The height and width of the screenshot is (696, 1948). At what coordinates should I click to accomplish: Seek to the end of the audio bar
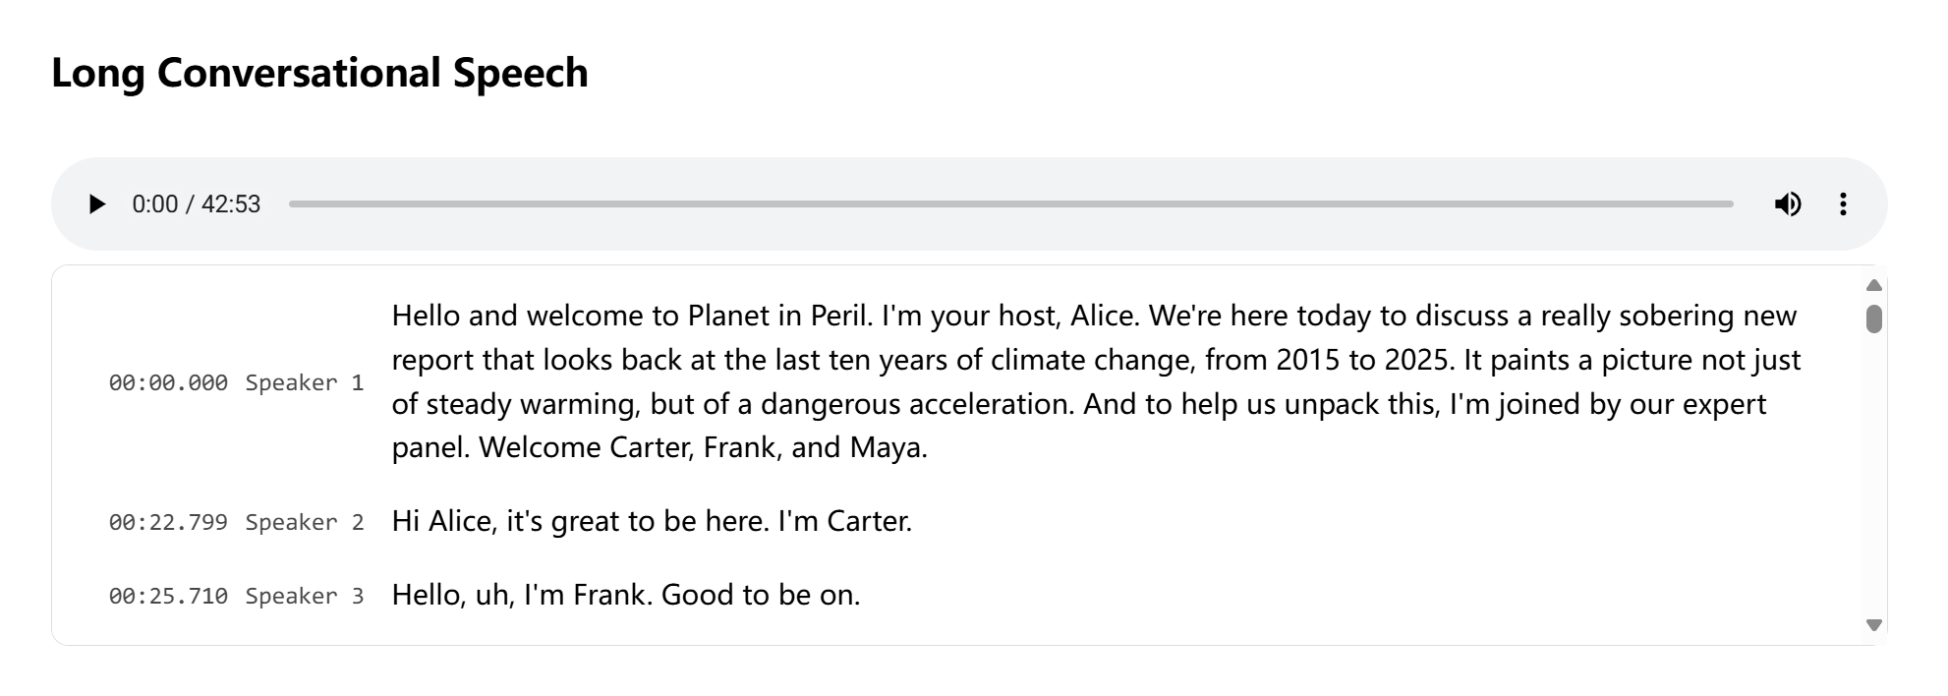click(1730, 204)
